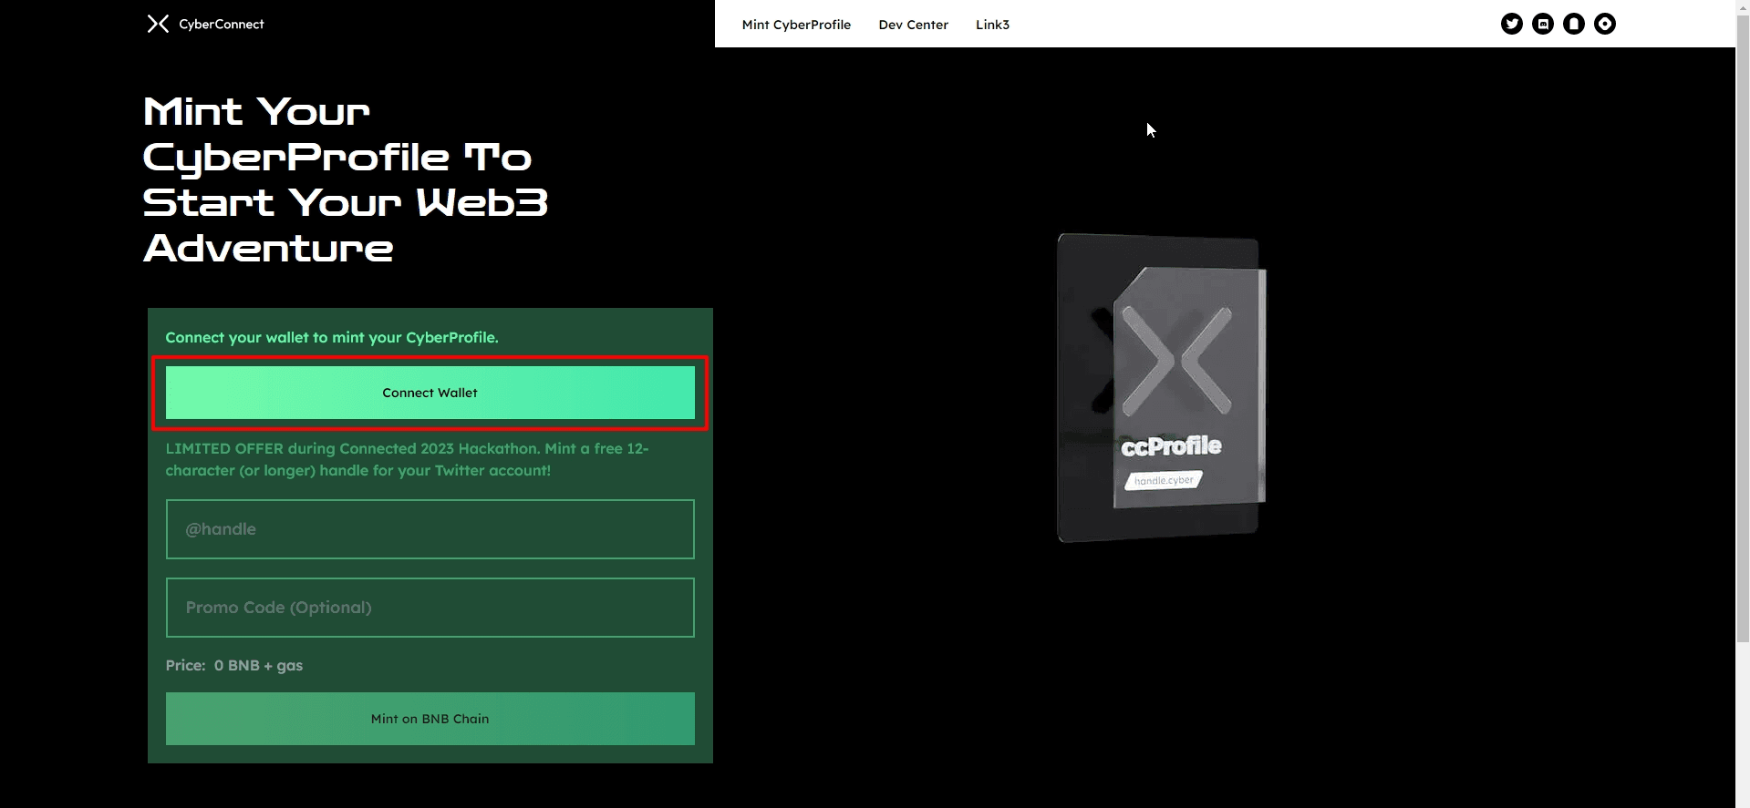Click the Connect Wallet button
The height and width of the screenshot is (808, 1750).
point(430,393)
